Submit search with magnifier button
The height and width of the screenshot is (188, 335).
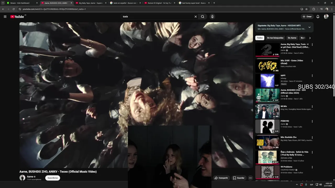(203, 16)
